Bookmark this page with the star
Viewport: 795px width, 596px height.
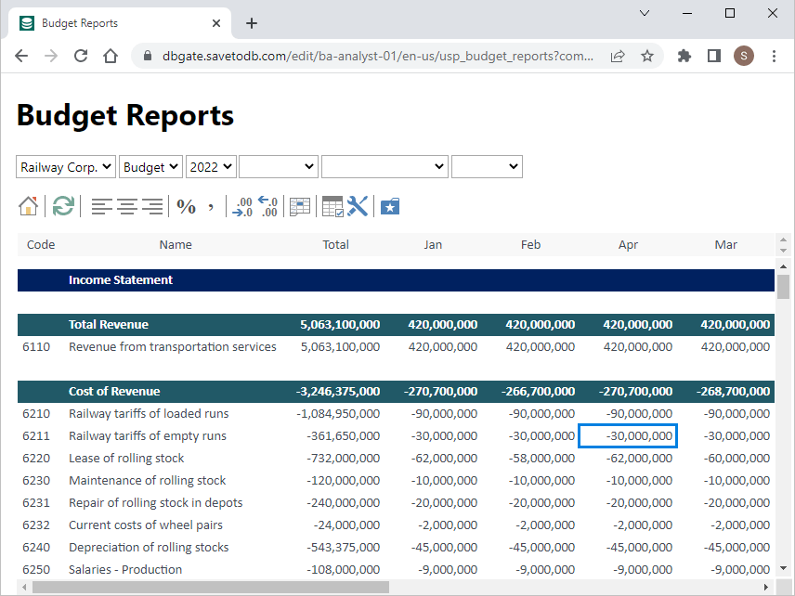[x=647, y=56]
